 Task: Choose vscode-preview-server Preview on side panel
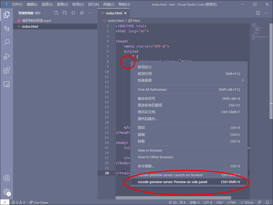pyautogui.click(x=189, y=182)
